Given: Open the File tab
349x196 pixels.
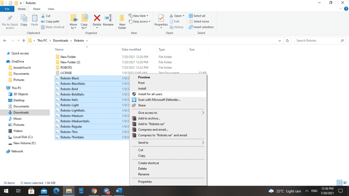Looking at the screenshot, I should 7,9.
